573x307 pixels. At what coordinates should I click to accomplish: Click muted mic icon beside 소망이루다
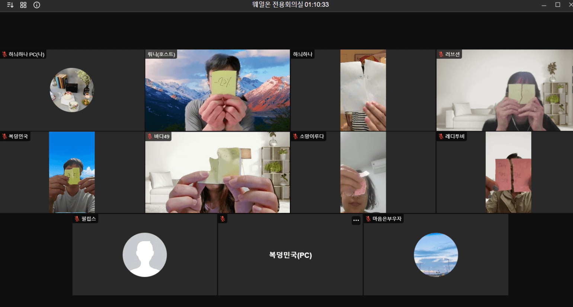click(295, 137)
